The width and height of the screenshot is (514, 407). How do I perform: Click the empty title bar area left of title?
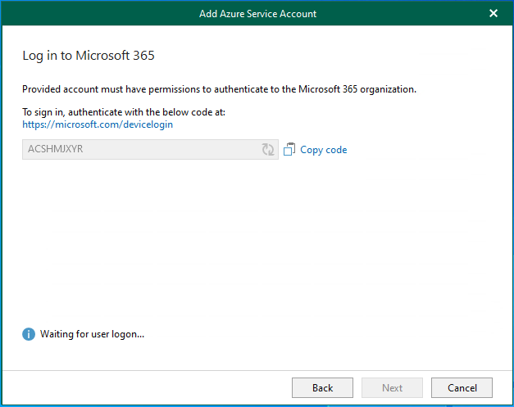pos(98,13)
